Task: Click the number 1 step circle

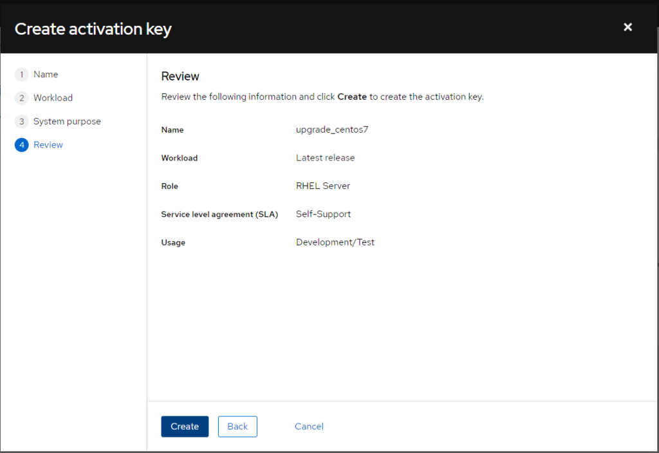Action: (21, 75)
